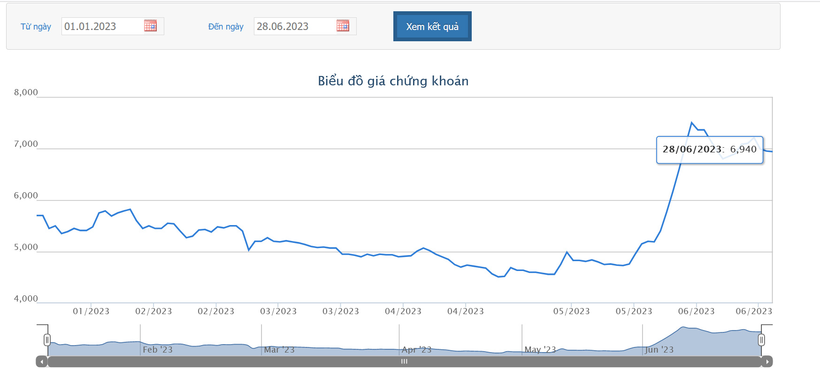Image resolution: width=820 pixels, height=369 pixels.
Task: Click the 'Mar '23' marker in navigator
Action: (279, 350)
